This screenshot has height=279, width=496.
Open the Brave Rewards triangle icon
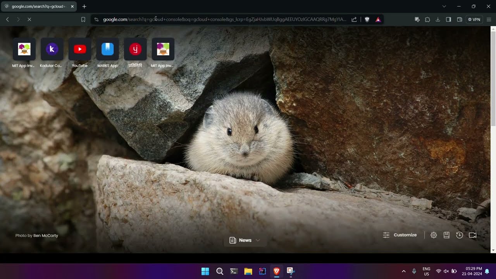(378, 19)
